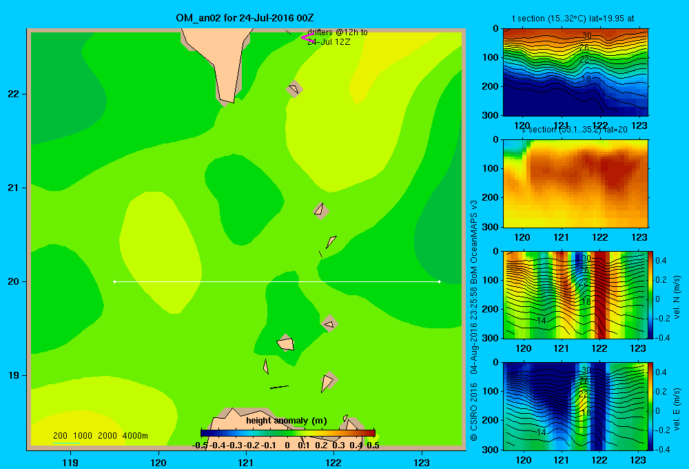Click the map title 'OM_an02 for 24-Jul-2016 00Z'
The image size is (689, 469).
click(x=245, y=18)
